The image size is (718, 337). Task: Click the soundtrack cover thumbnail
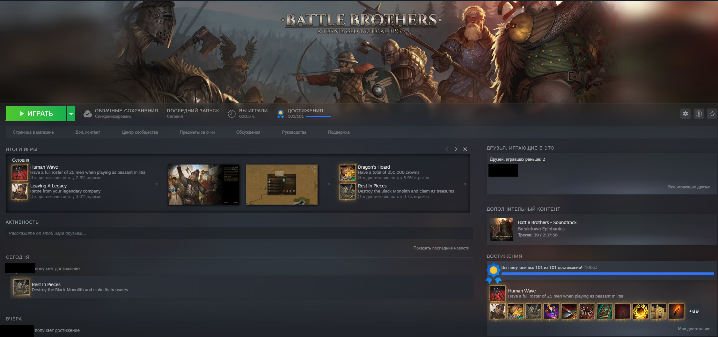click(x=502, y=229)
